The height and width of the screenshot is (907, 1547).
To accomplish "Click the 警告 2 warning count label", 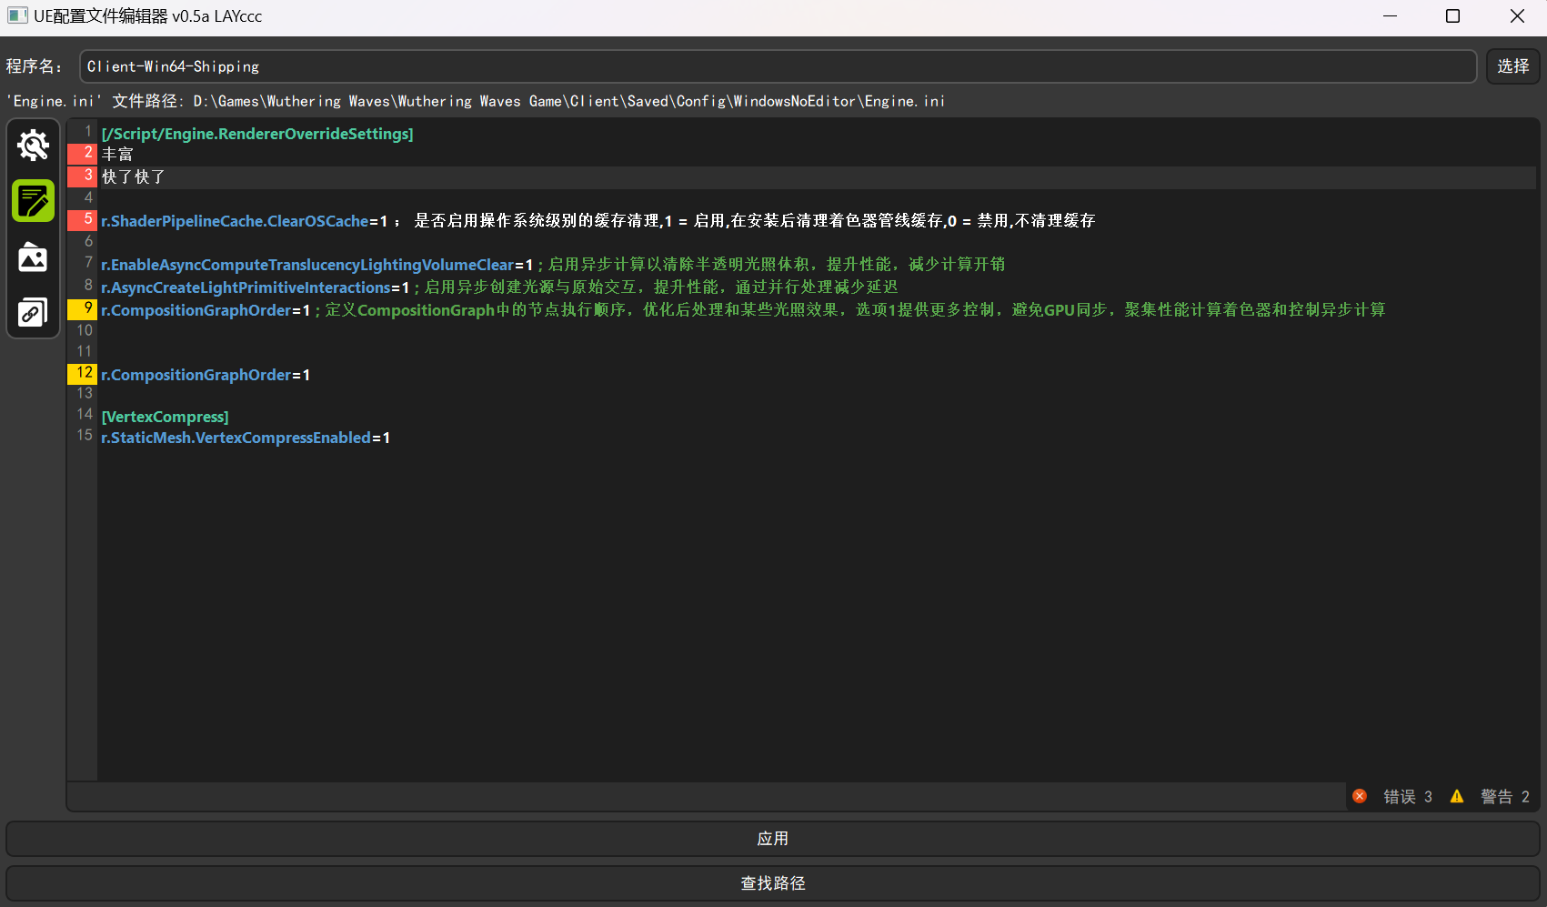I will coord(1504,797).
